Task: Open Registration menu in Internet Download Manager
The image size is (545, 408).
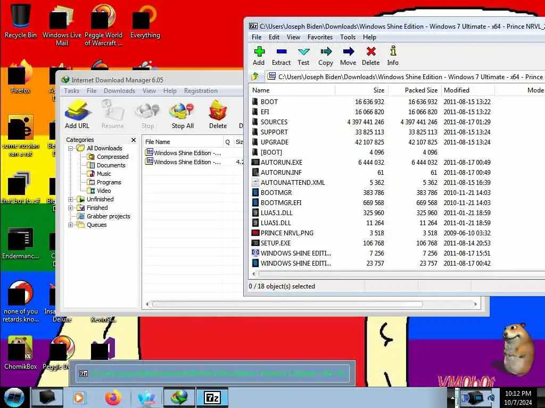Action: click(201, 90)
